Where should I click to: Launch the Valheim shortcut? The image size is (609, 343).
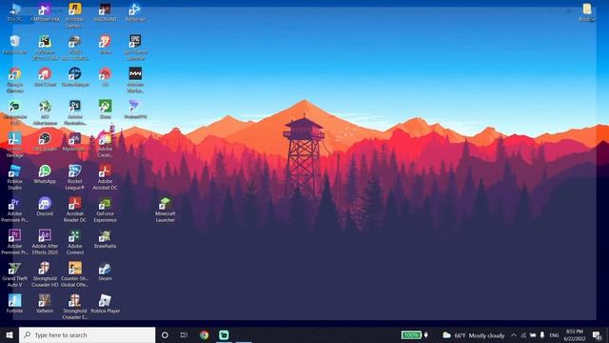click(x=45, y=303)
